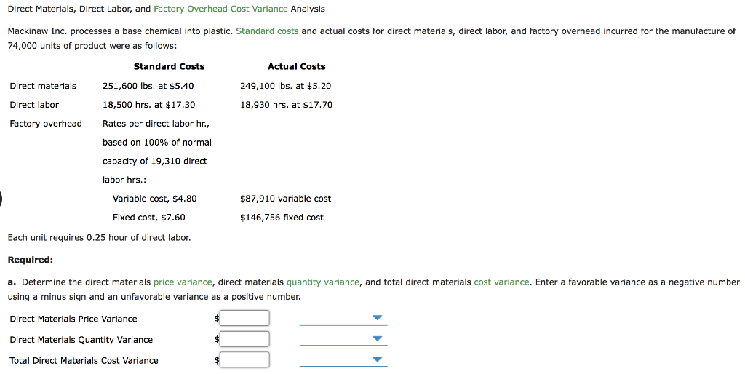Select the 'Standard Costs' column header
The image size is (745, 374).
coord(169,67)
